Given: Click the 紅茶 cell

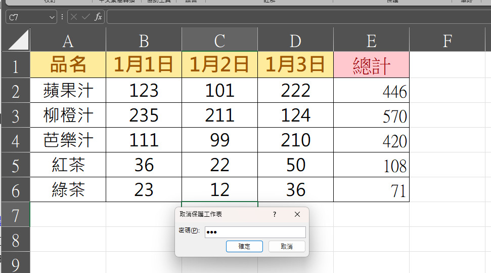Looking at the screenshot, I should [68, 165].
